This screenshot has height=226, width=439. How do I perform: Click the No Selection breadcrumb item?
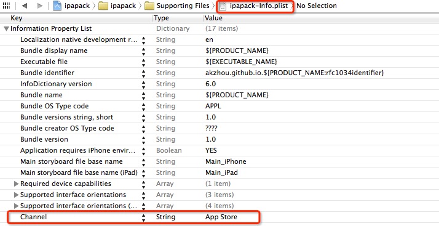(317, 6)
